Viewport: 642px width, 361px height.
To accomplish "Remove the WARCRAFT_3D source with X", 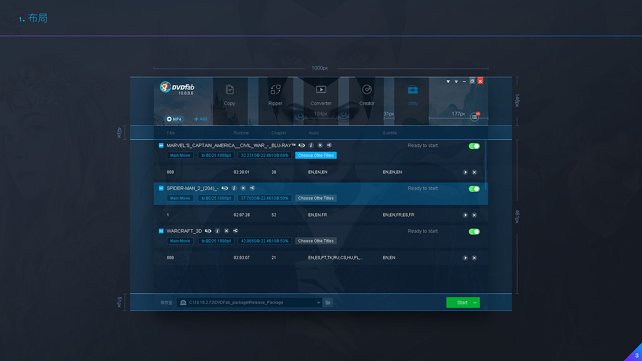I will [227, 231].
